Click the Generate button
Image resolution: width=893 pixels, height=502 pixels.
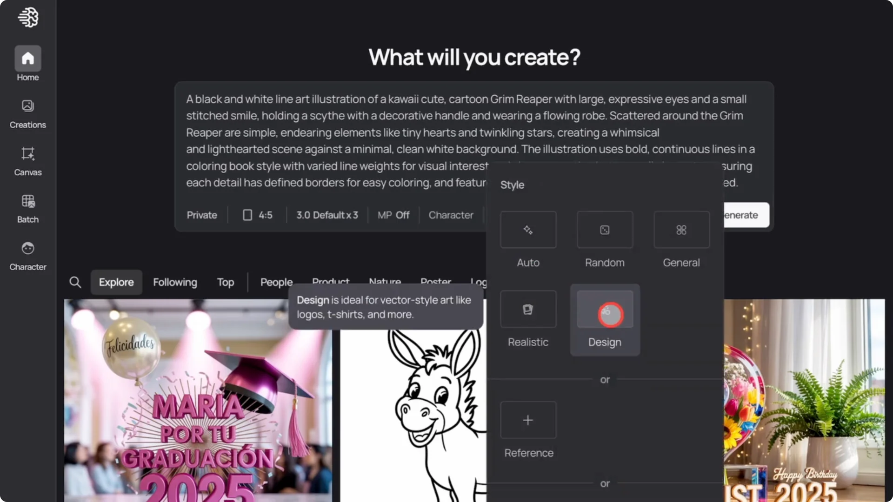[740, 215]
